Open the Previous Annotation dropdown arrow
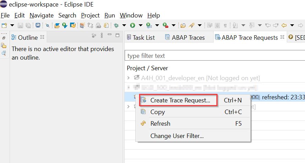Screen dimensions: 305x163 (x=260, y=25)
